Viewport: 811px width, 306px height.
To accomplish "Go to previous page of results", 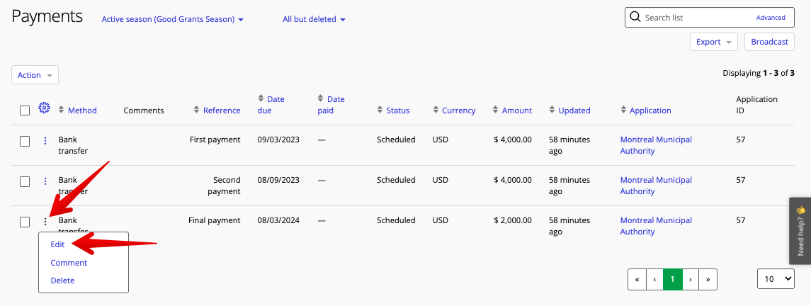I will click(654, 279).
